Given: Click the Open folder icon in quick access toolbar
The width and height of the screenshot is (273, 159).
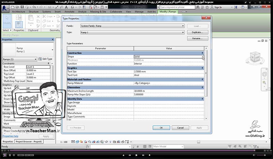Looking at the screenshot, I should (x=17, y=7).
